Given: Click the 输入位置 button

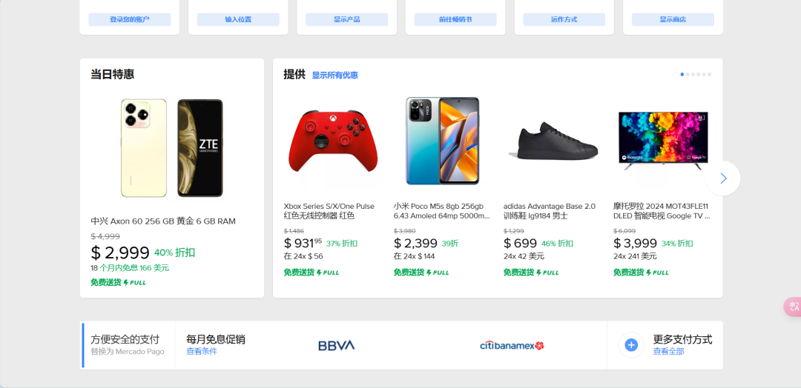Looking at the screenshot, I should coord(238,19).
